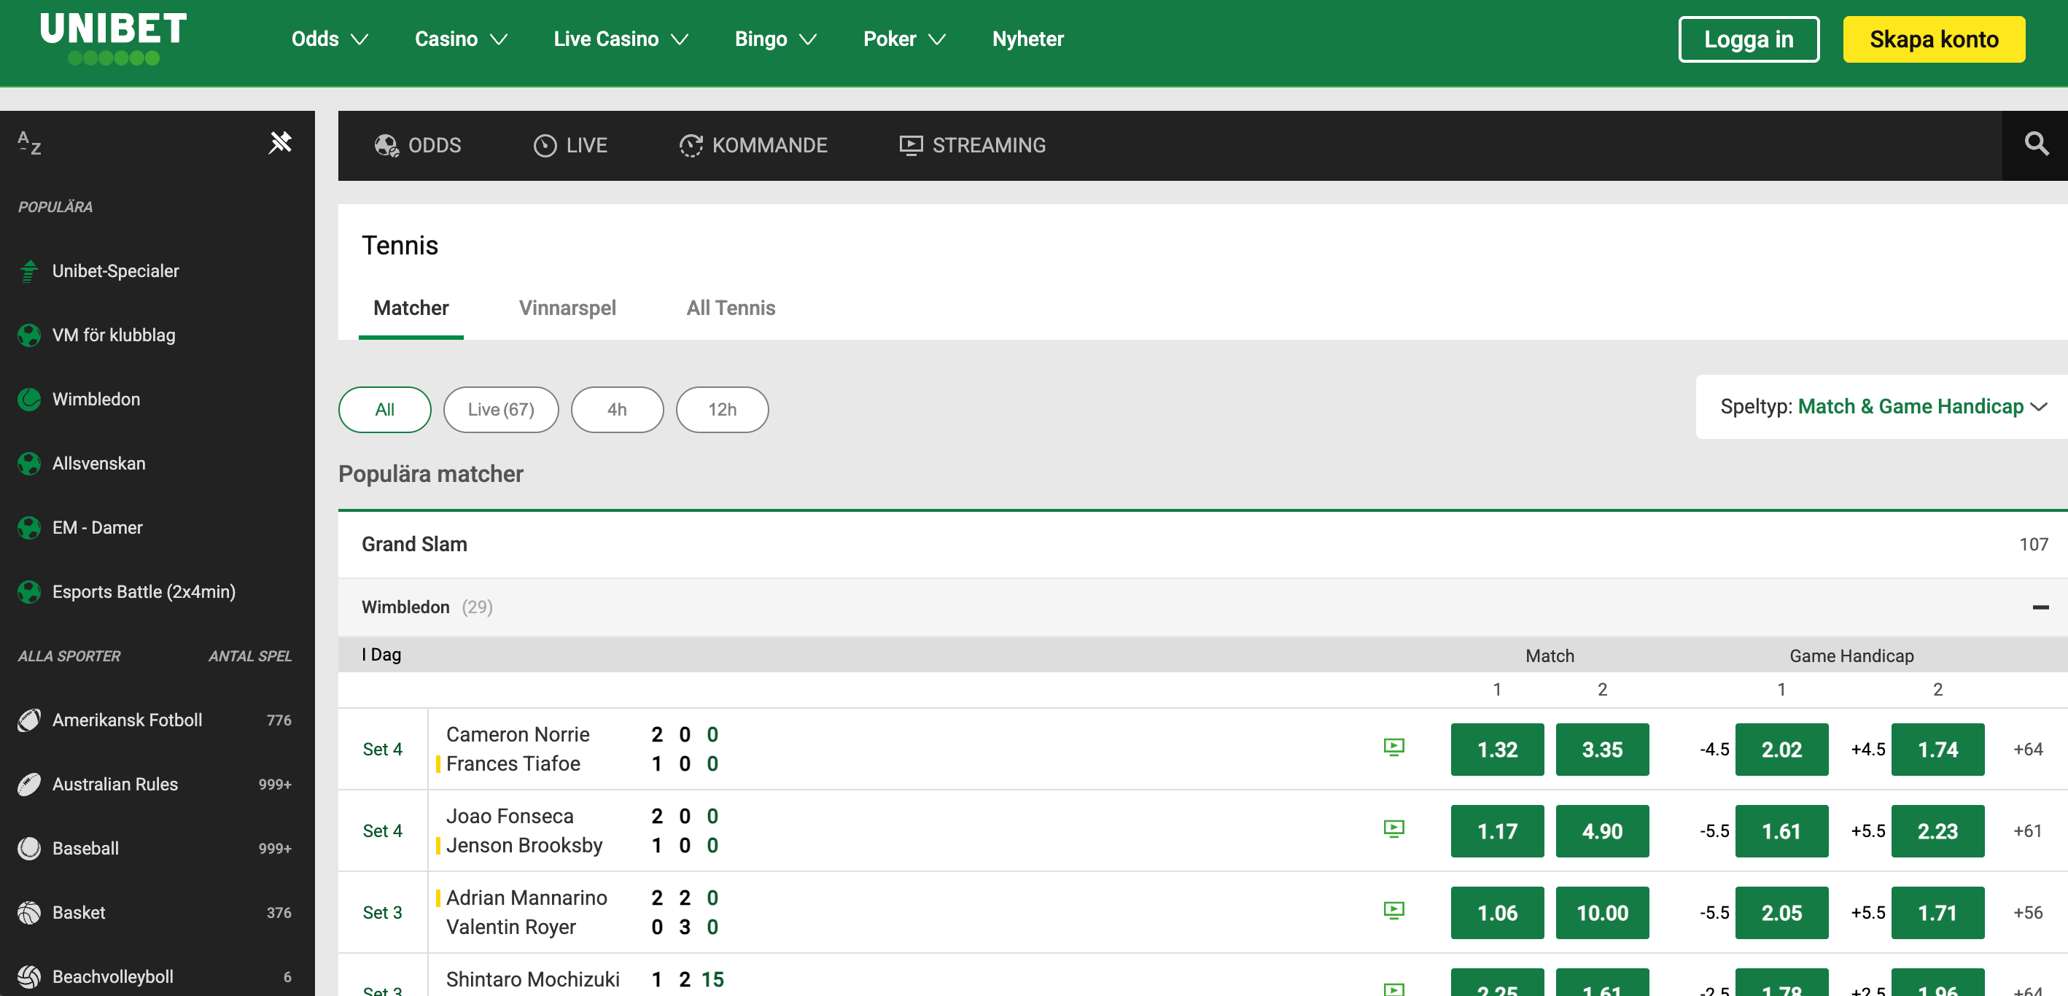Screen dimensions: 2068x996
Task: Click the Logga in button
Action: point(1749,39)
